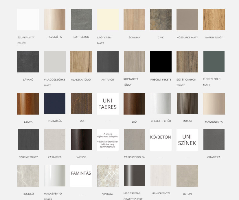
Task: Open the UNI SZÍNEK category tile
Action: pos(187,140)
